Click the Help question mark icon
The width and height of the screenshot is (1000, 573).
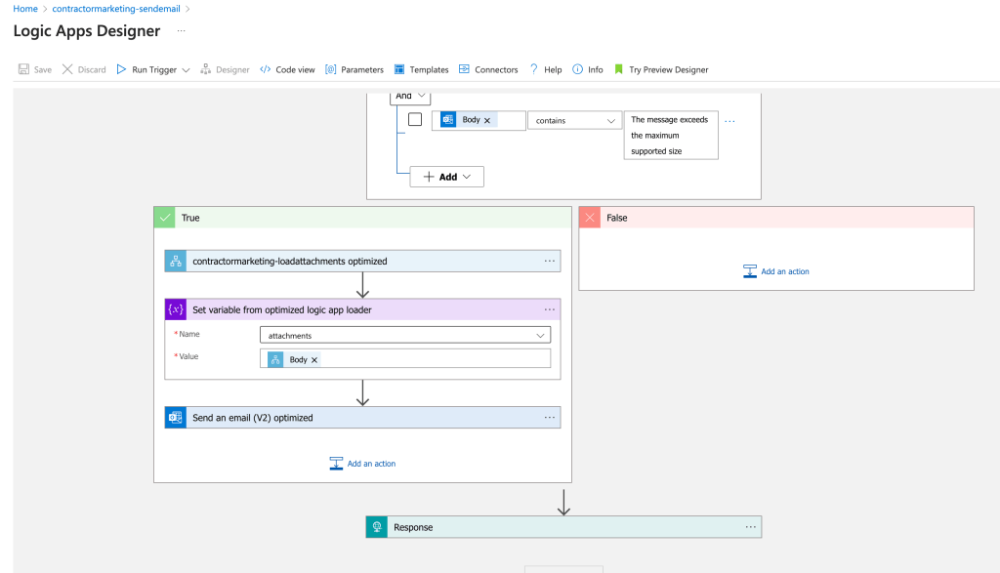pos(534,69)
